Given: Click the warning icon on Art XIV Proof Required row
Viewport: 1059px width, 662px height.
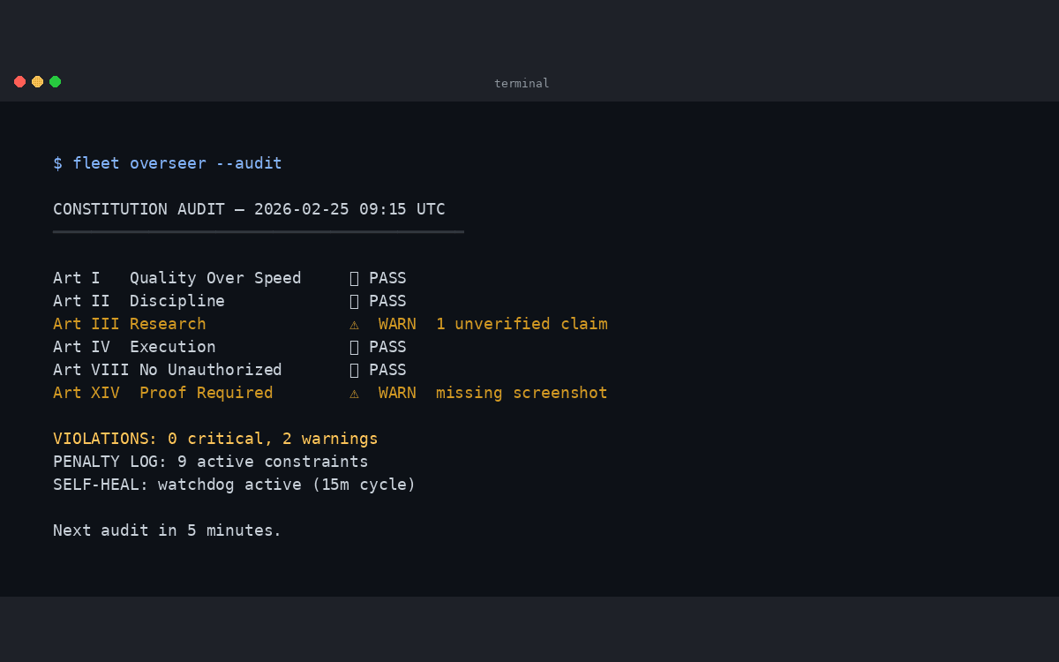Looking at the screenshot, I should click(x=354, y=393).
